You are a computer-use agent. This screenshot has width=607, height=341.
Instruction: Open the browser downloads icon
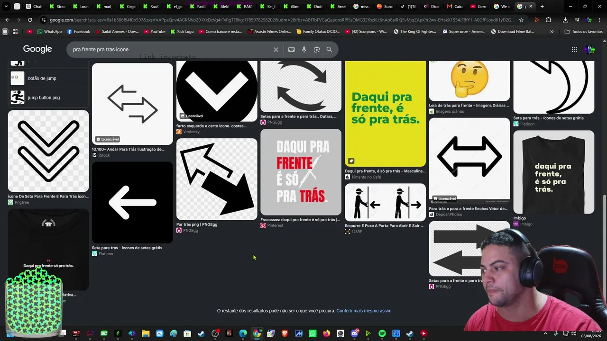(565, 20)
